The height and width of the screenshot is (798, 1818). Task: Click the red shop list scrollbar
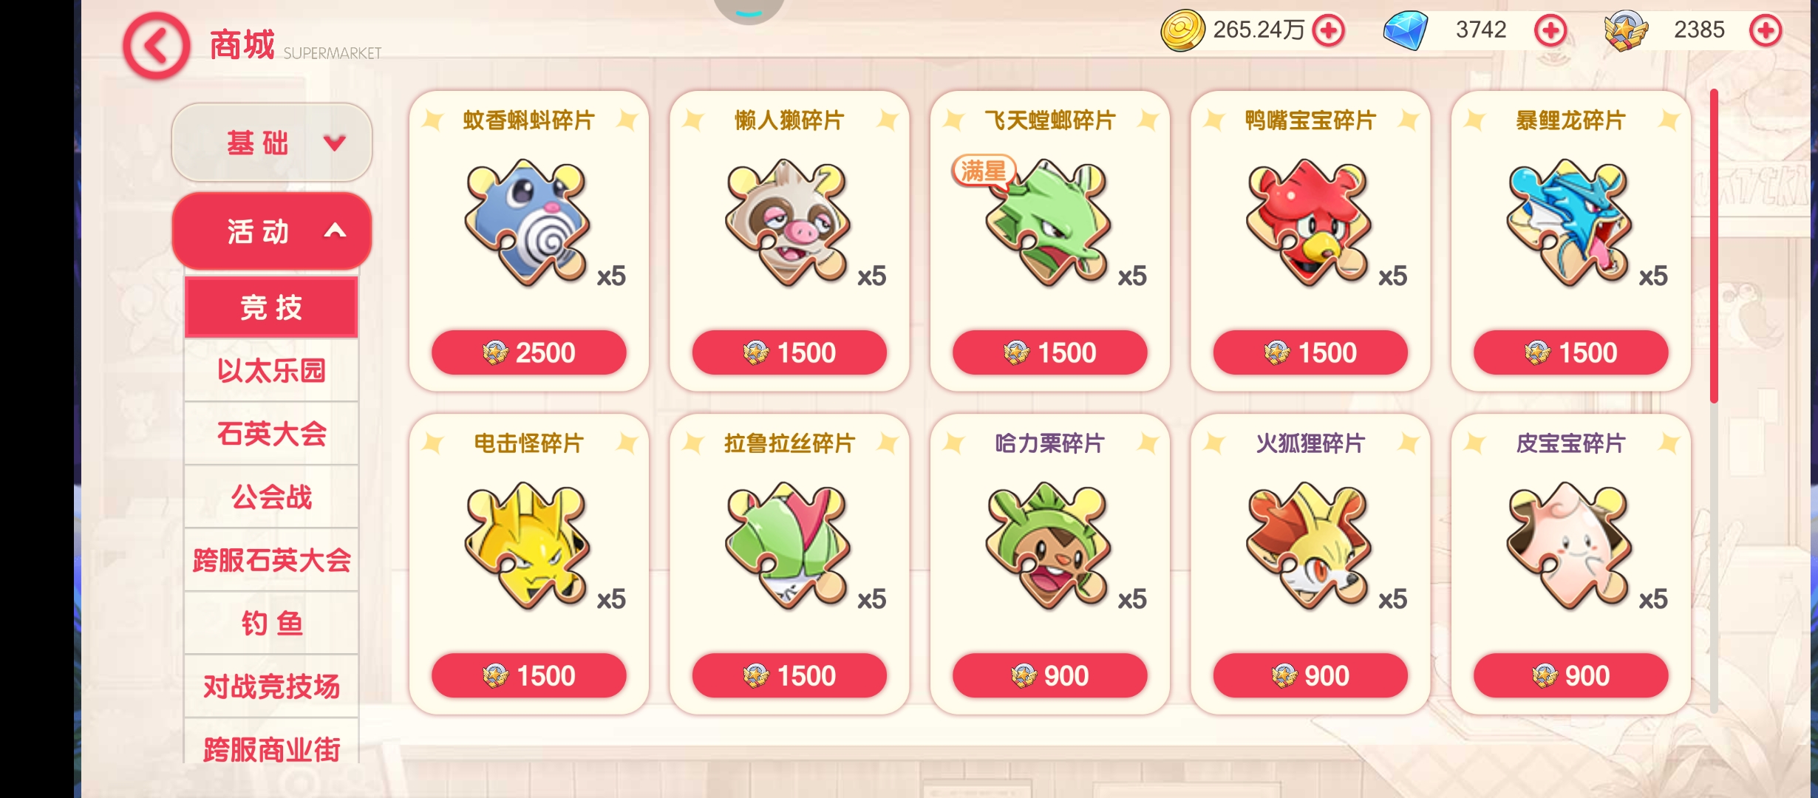click(x=1714, y=246)
